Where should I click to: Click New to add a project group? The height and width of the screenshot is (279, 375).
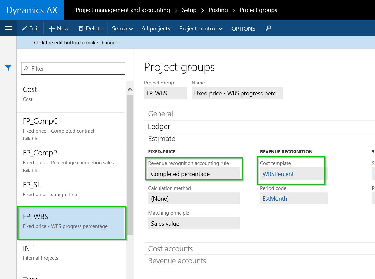pos(59,28)
